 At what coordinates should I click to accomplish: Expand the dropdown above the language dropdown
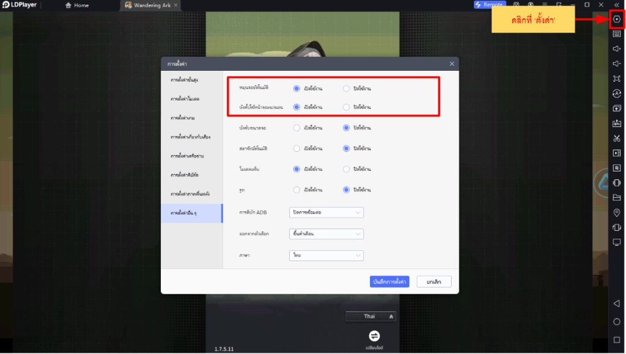coord(326,234)
